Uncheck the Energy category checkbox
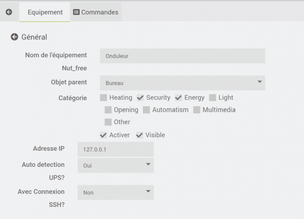This screenshot has height=219, width=304. tap(178, 98)
